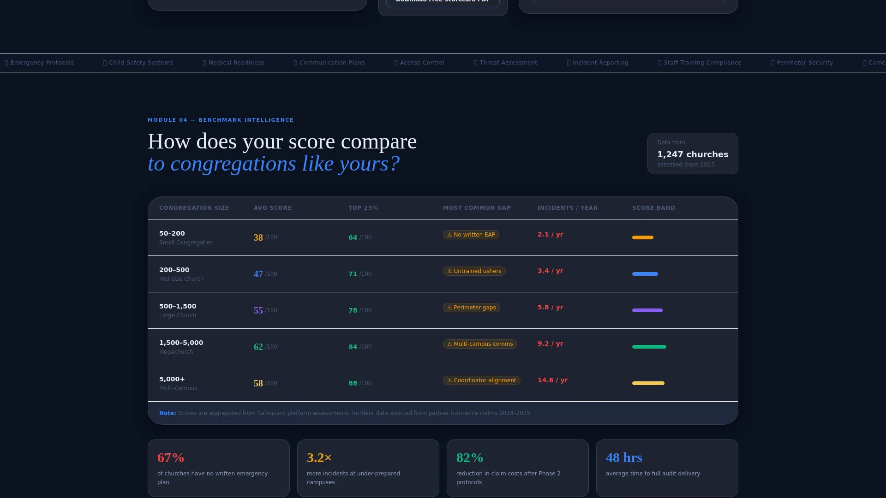
Task: Click the average score 55 value
Action: [258, 310]
